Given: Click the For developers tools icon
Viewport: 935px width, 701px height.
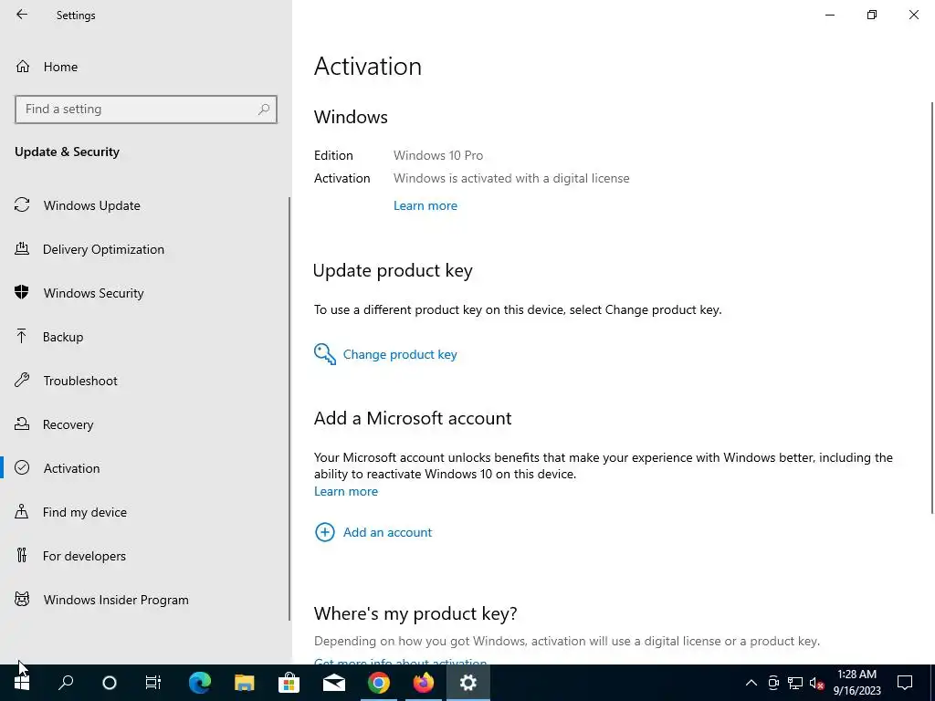Looking at the screenshot, I should (x=22, y=555).
